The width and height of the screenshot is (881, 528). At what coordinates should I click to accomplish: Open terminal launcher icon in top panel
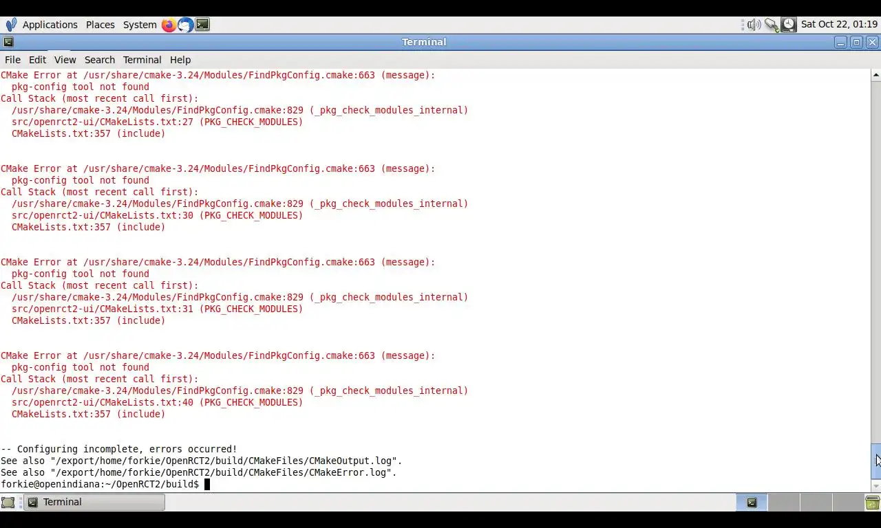click(202, 25)
